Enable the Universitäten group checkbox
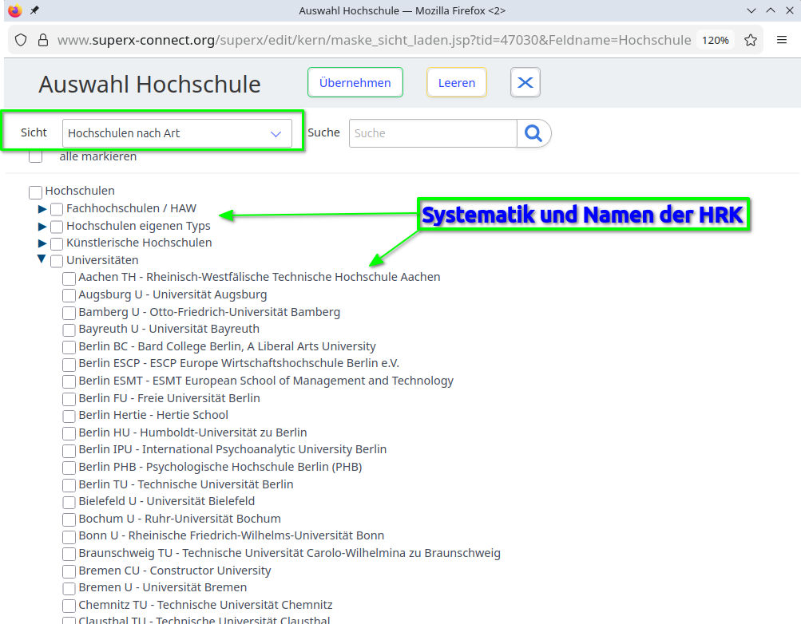The height and width of the screenshot is (624, 801). coord(57,261)
